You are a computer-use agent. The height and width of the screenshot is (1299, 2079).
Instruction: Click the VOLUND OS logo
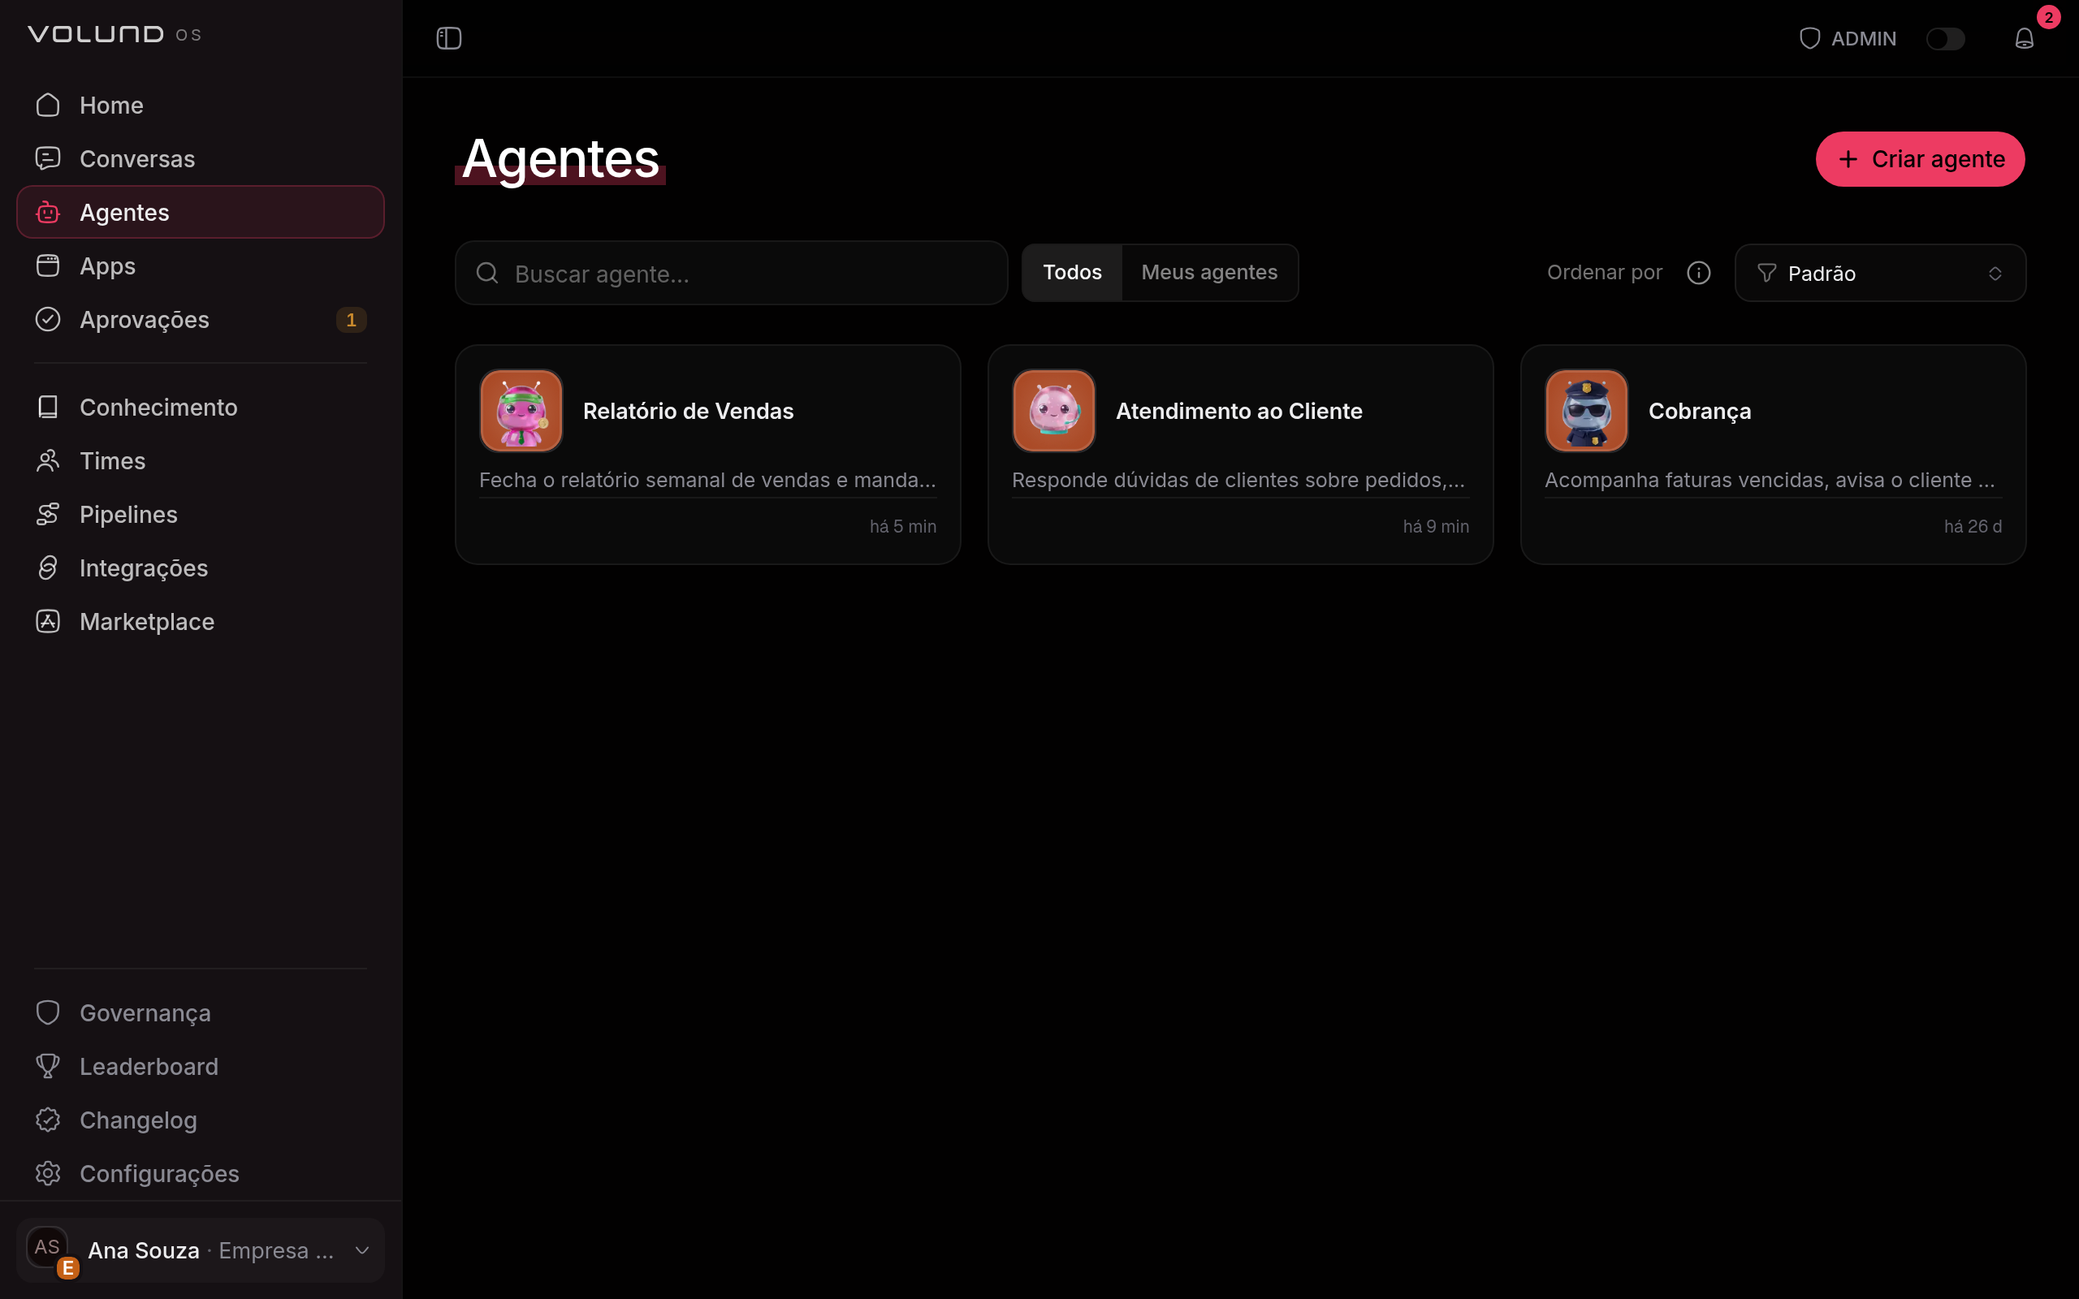coord(115,34)
